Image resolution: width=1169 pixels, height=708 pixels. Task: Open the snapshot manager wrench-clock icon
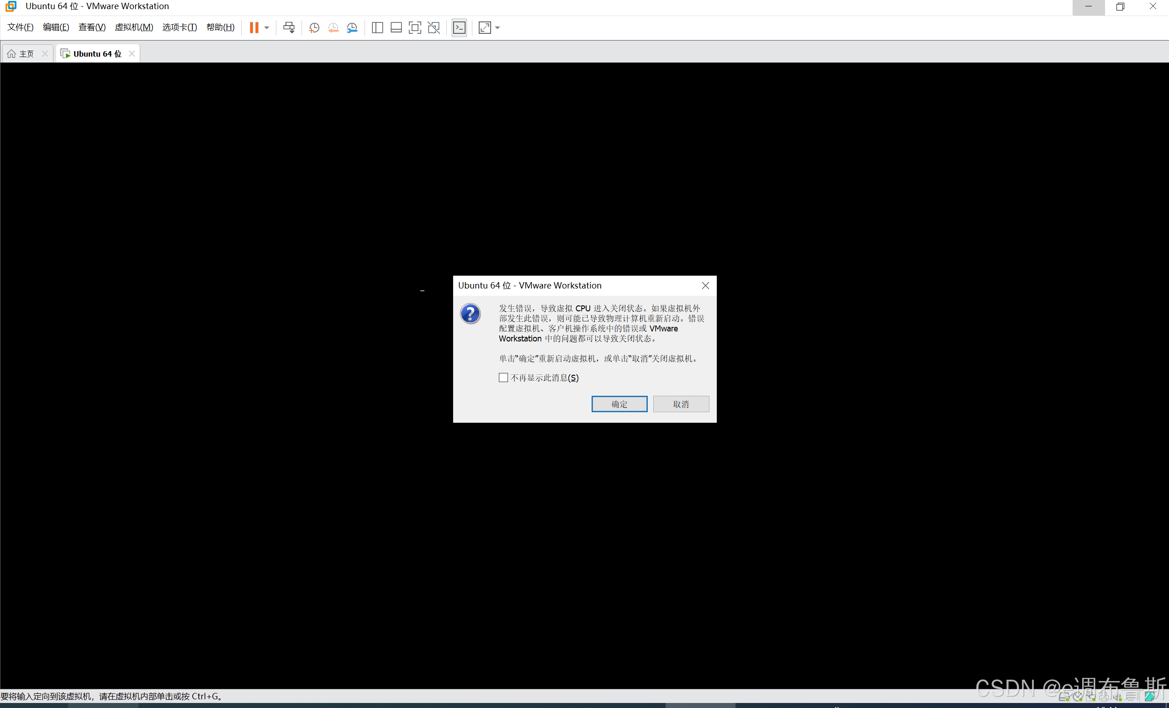click(x=352, y=27)
